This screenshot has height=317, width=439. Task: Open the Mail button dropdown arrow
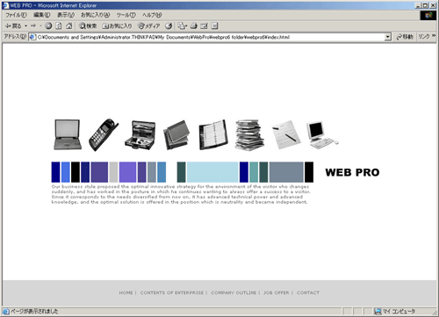(186, 26)
